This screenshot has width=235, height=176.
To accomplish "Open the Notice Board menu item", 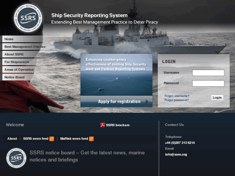I will coord(17,77).
